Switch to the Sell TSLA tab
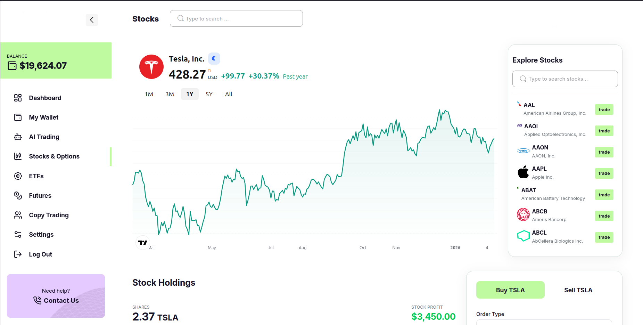 (x=578, y=290)
